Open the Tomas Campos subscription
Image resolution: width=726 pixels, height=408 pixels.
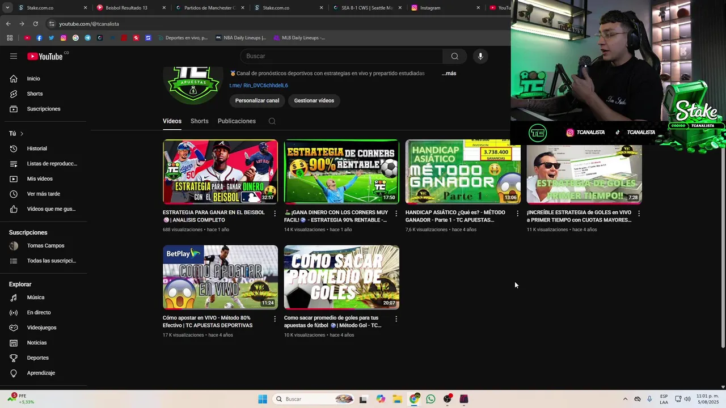46,246
